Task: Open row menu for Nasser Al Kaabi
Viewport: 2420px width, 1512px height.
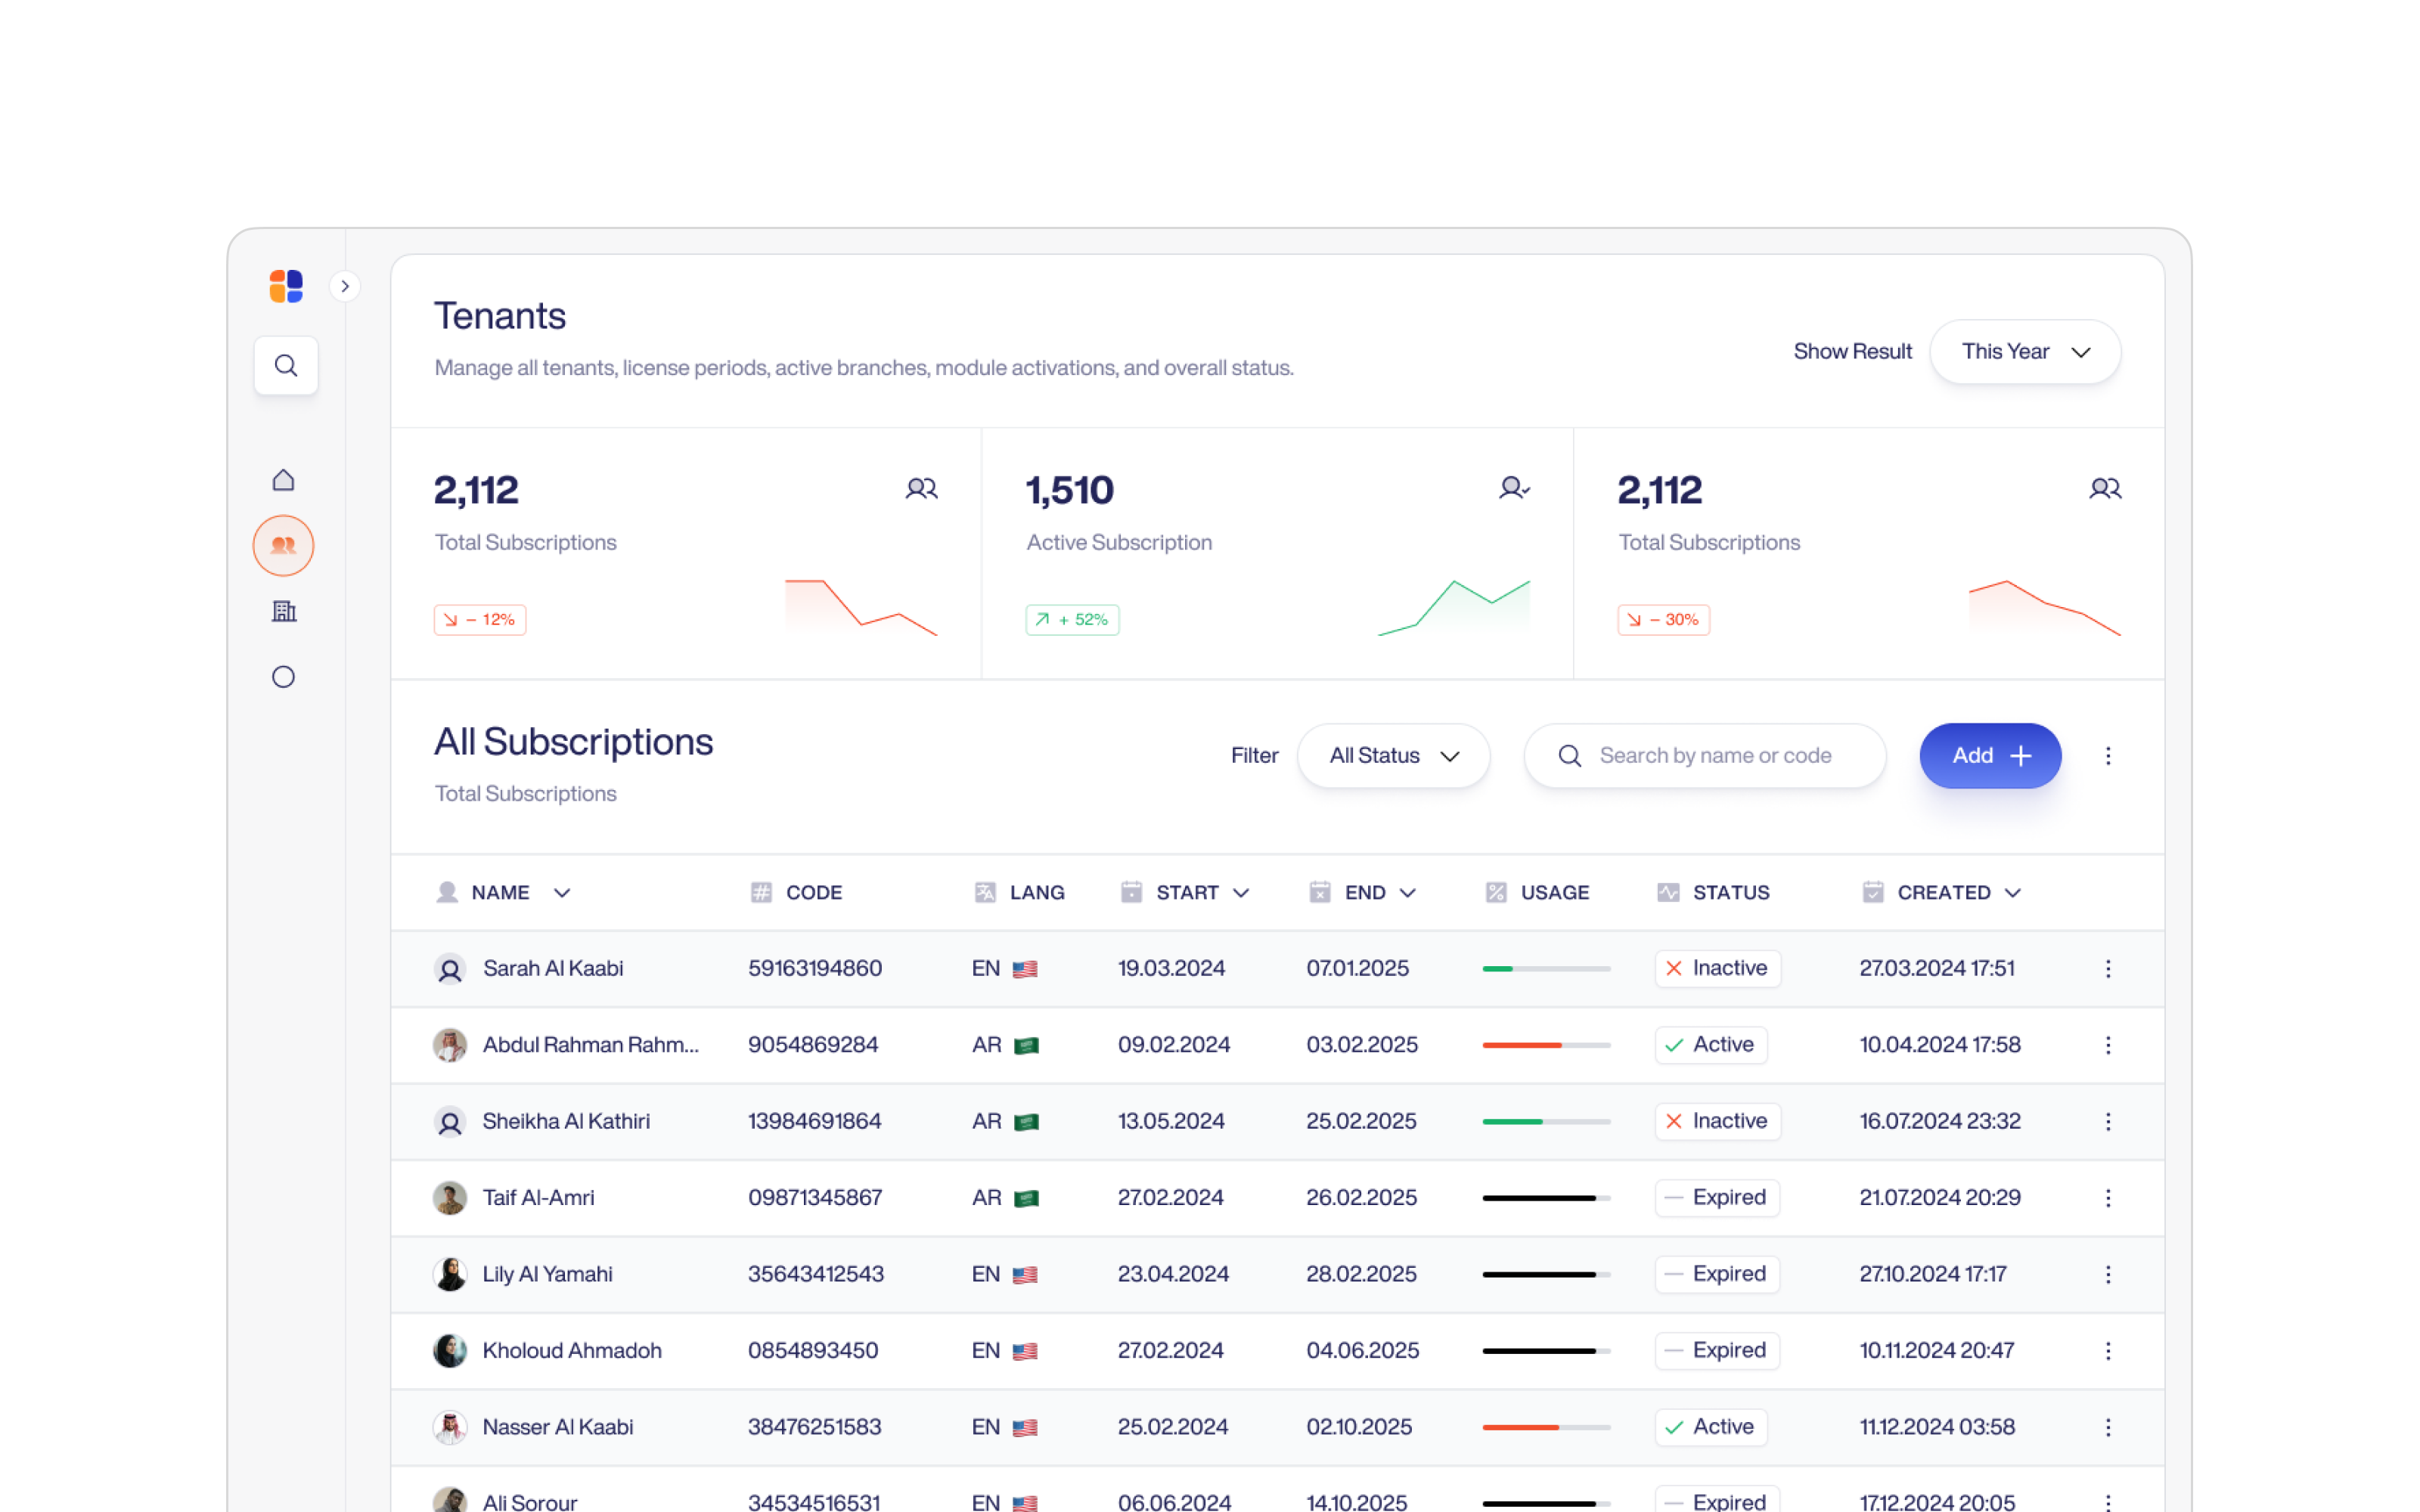Action: pyautogui.click(x=2108, y=1428)
